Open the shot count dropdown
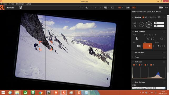 (x=159, y=23)
